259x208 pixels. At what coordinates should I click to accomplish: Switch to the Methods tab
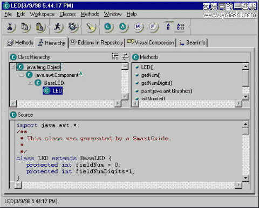(x=20, y=42)
